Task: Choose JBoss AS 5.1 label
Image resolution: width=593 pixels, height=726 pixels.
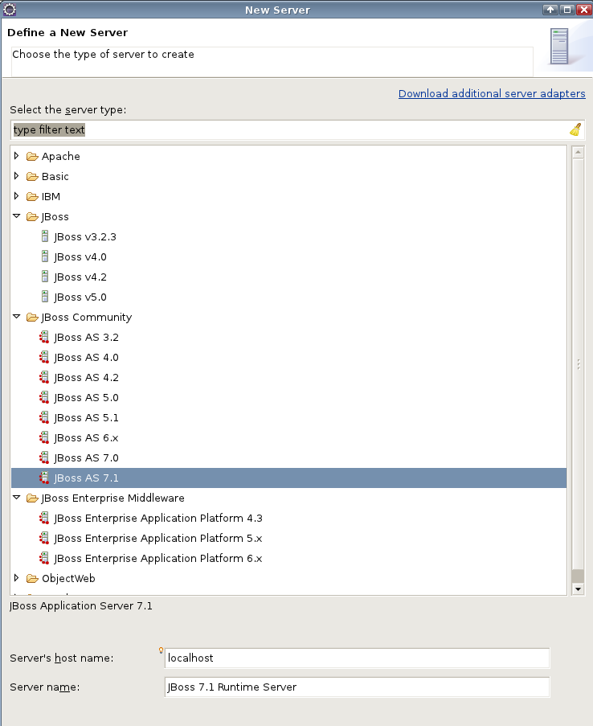Action: (x=86, y=418)
